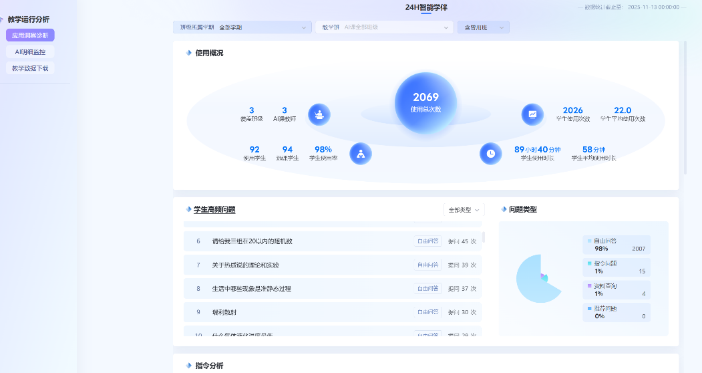Open the 含管用班 dropdown
The height and width of the screenshot is (373, 702).
point(484,27)
